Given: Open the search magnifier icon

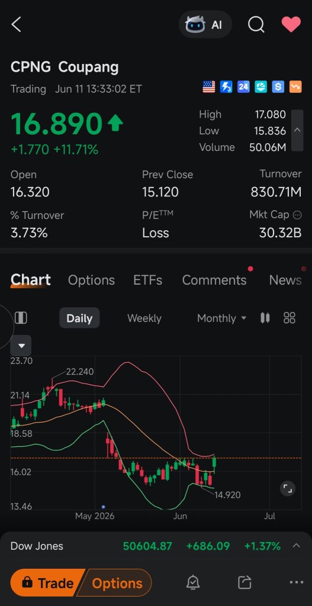Looking at the screenshot, I should (256, 25).
